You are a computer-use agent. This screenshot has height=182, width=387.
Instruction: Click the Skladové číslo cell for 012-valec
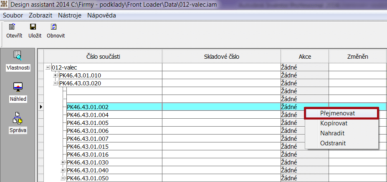221,67
